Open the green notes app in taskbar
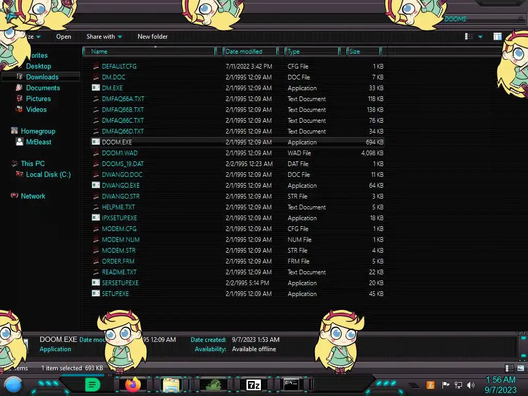This screenshot has width=528, height=396. coord(92,385)
